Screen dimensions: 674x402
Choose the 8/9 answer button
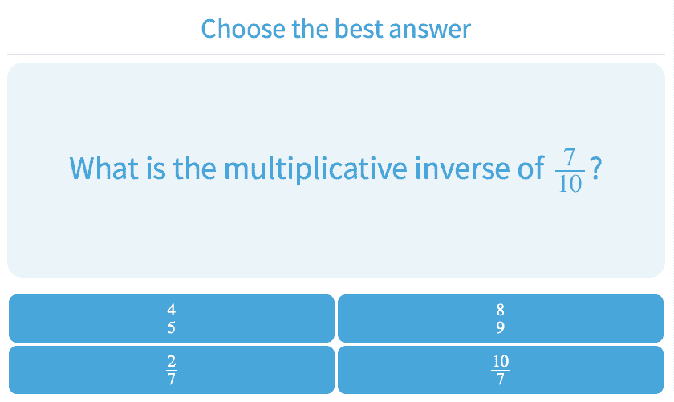501,319
